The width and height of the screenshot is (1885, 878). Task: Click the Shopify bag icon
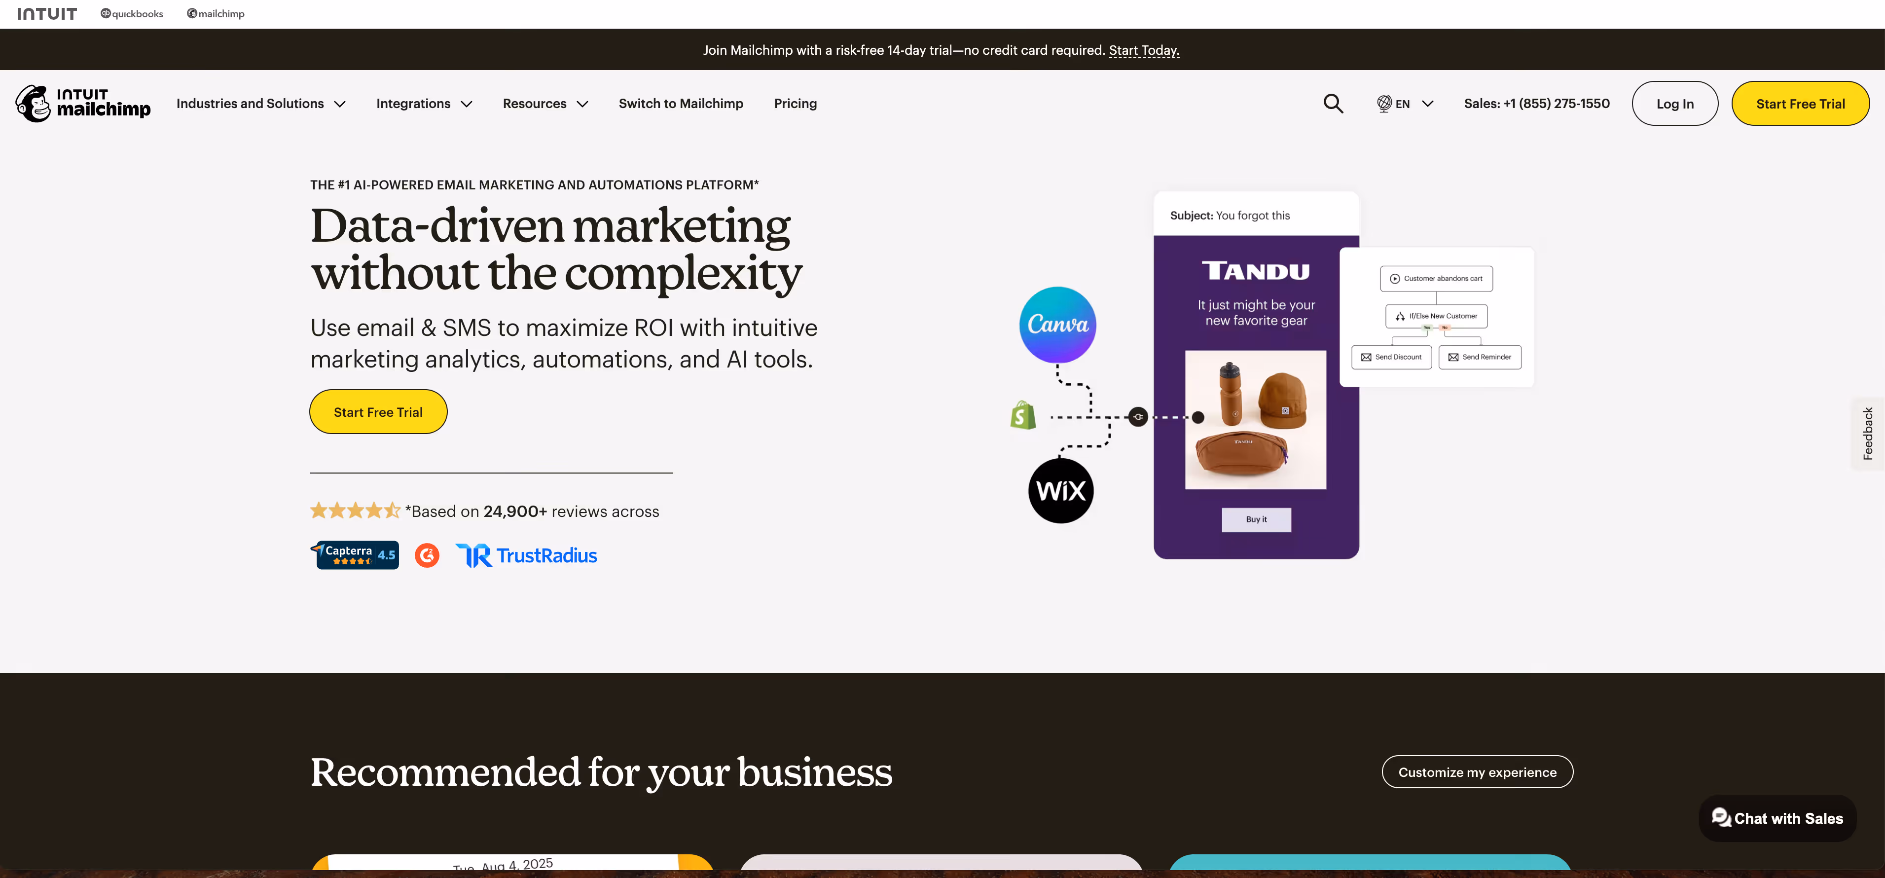[x=1023, y=415]
